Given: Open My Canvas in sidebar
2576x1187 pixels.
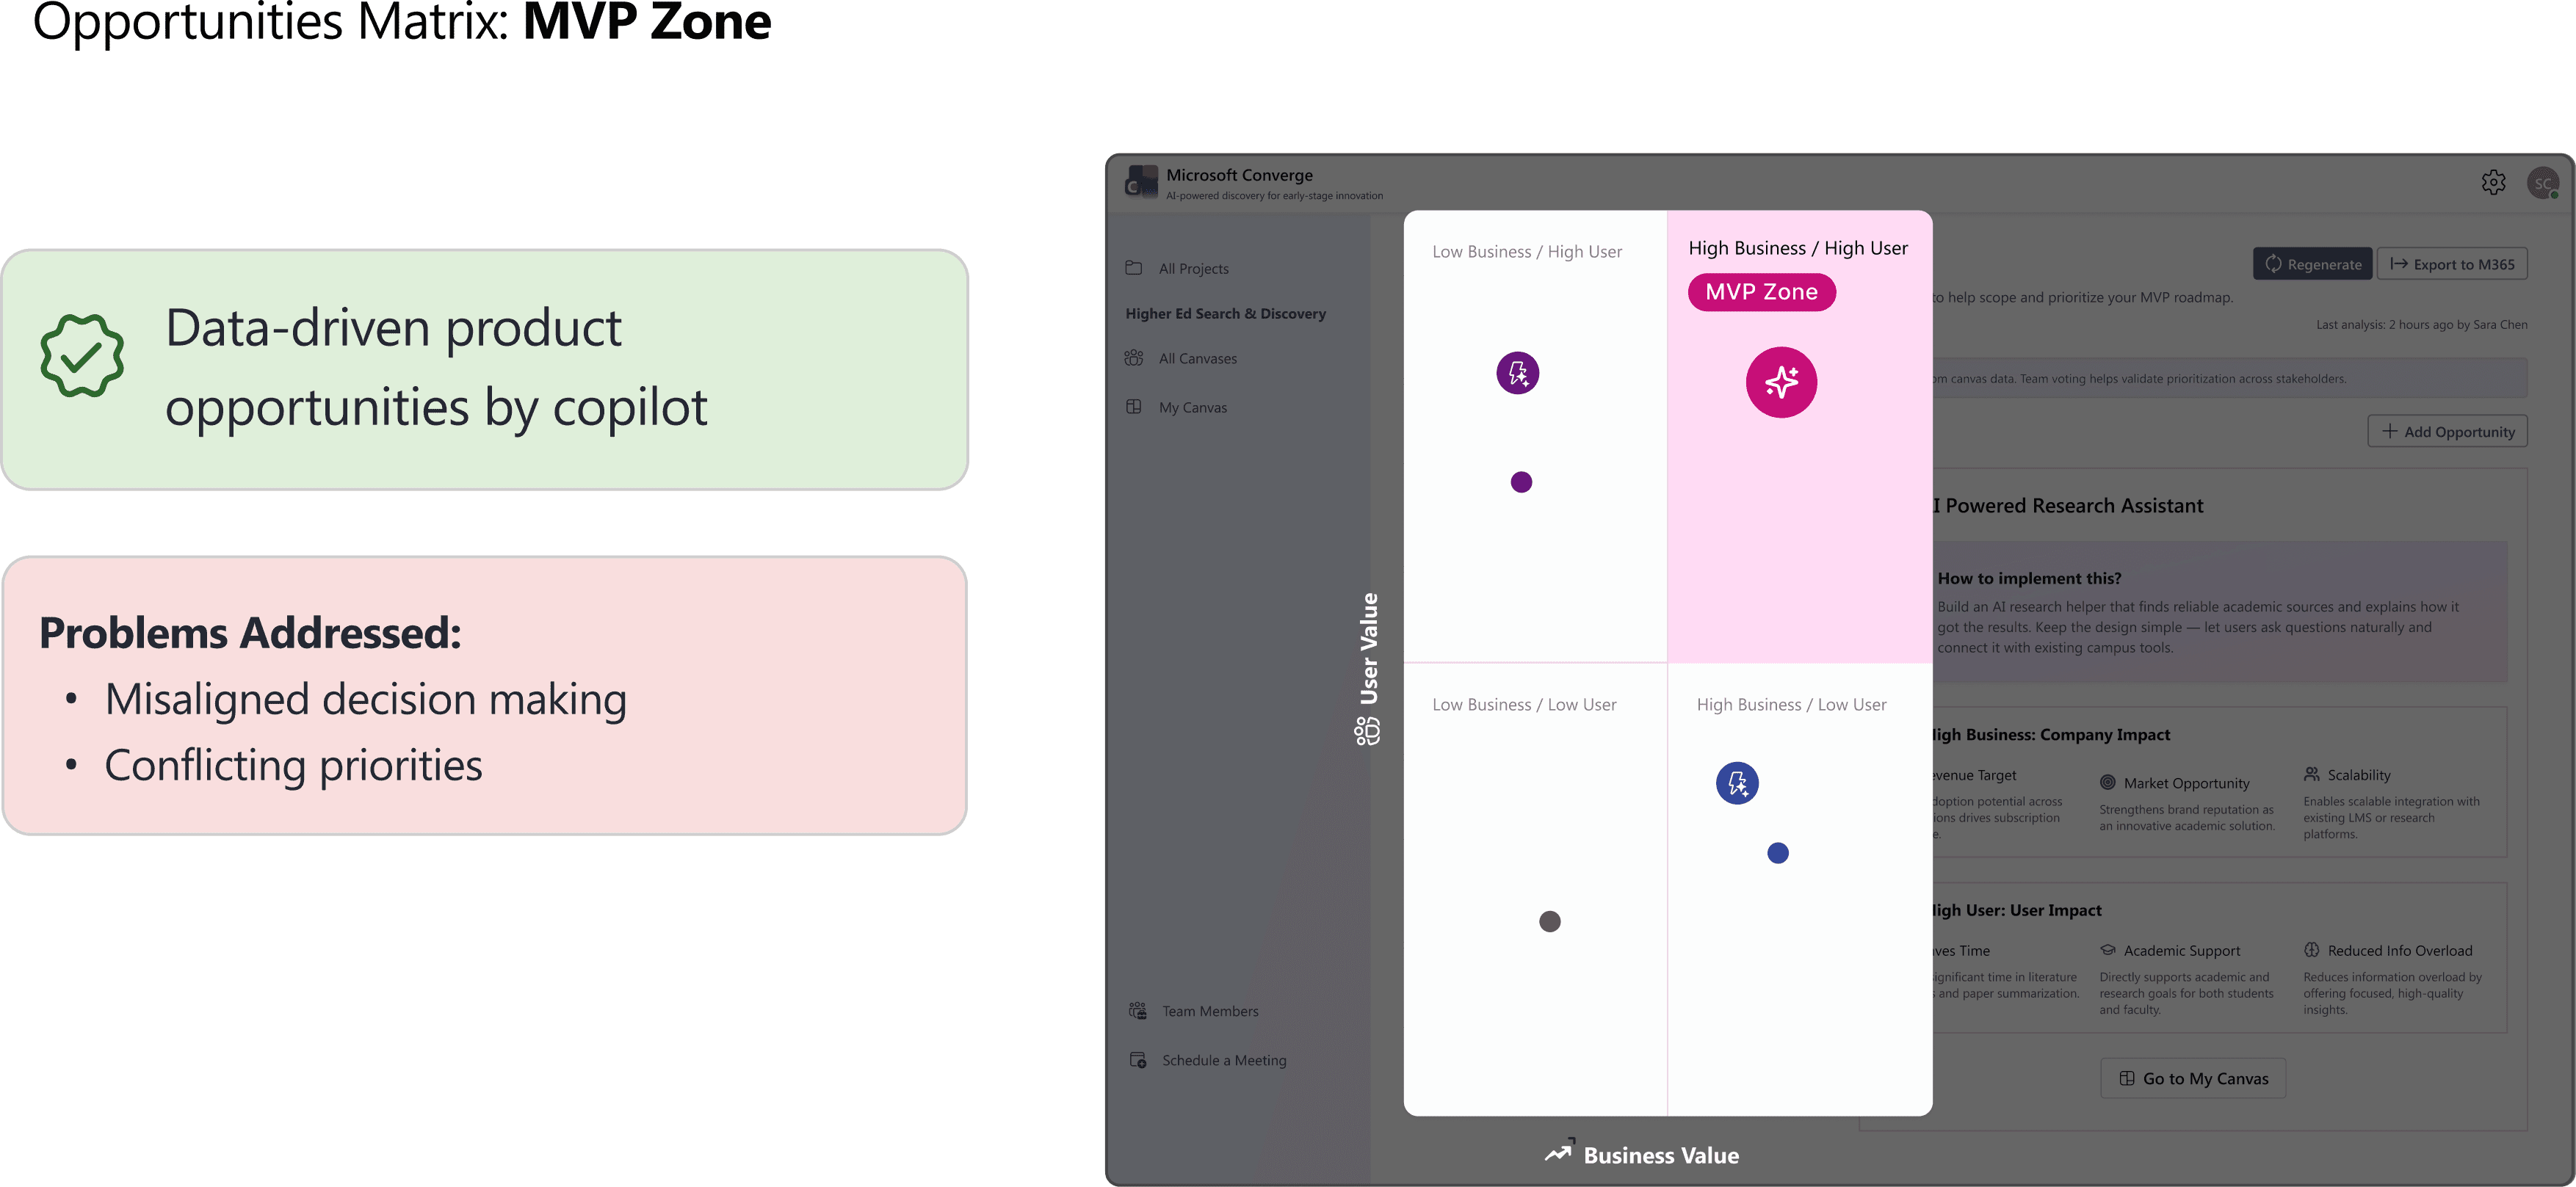Looking at the screenshot, I should 1192,407.
